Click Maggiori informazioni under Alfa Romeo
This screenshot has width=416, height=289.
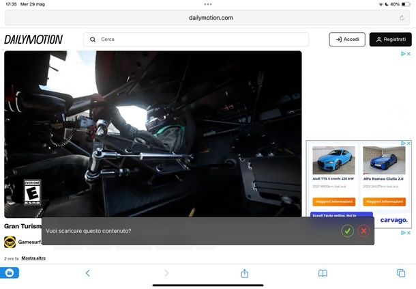pyautogui.click(x=384, y=202)
